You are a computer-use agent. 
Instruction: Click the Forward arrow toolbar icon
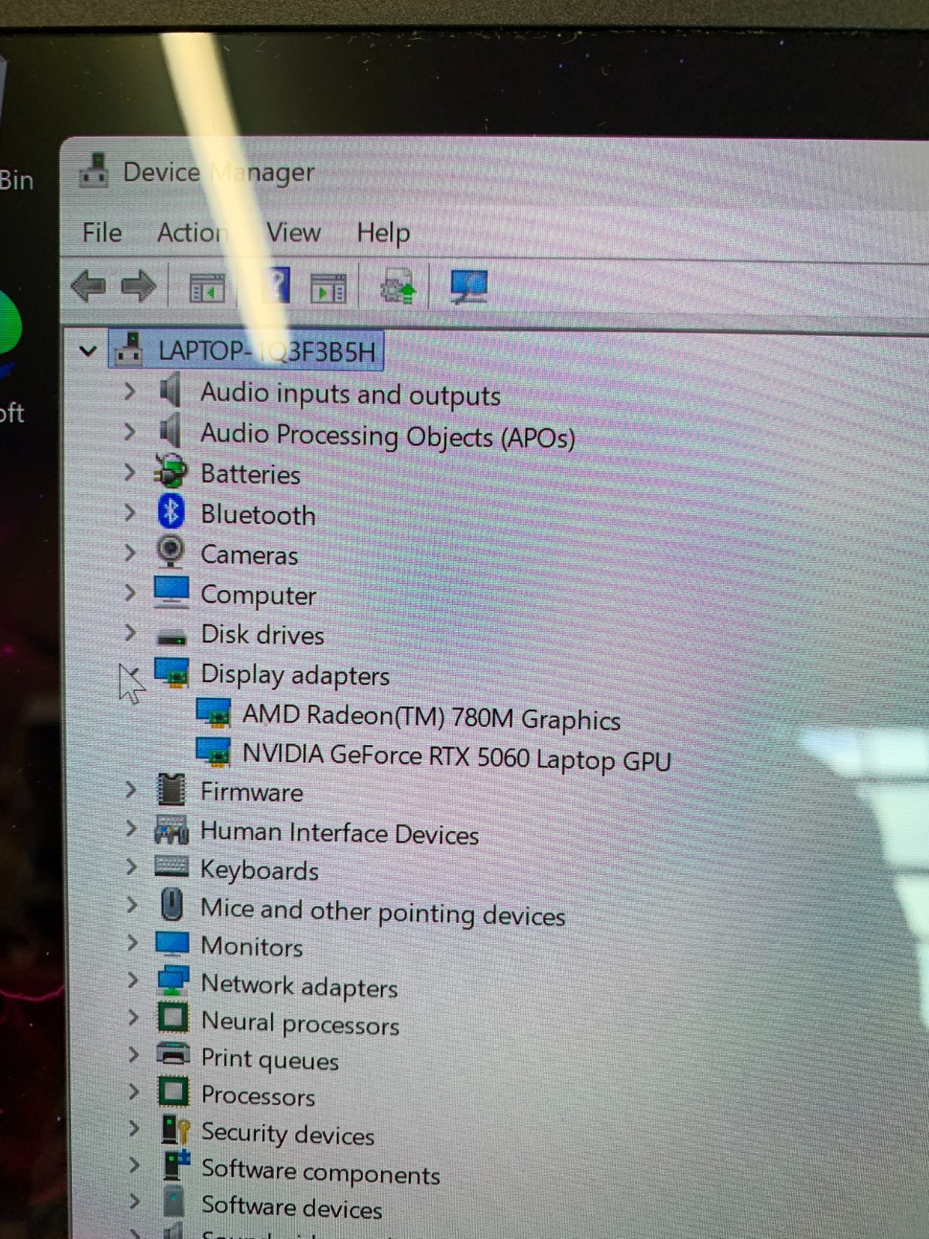pyautogui.click(x=139, y=287)
